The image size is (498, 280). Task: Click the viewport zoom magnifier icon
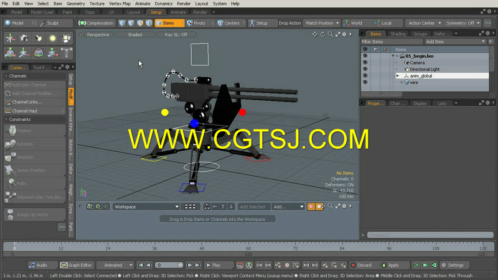(331, 34)
